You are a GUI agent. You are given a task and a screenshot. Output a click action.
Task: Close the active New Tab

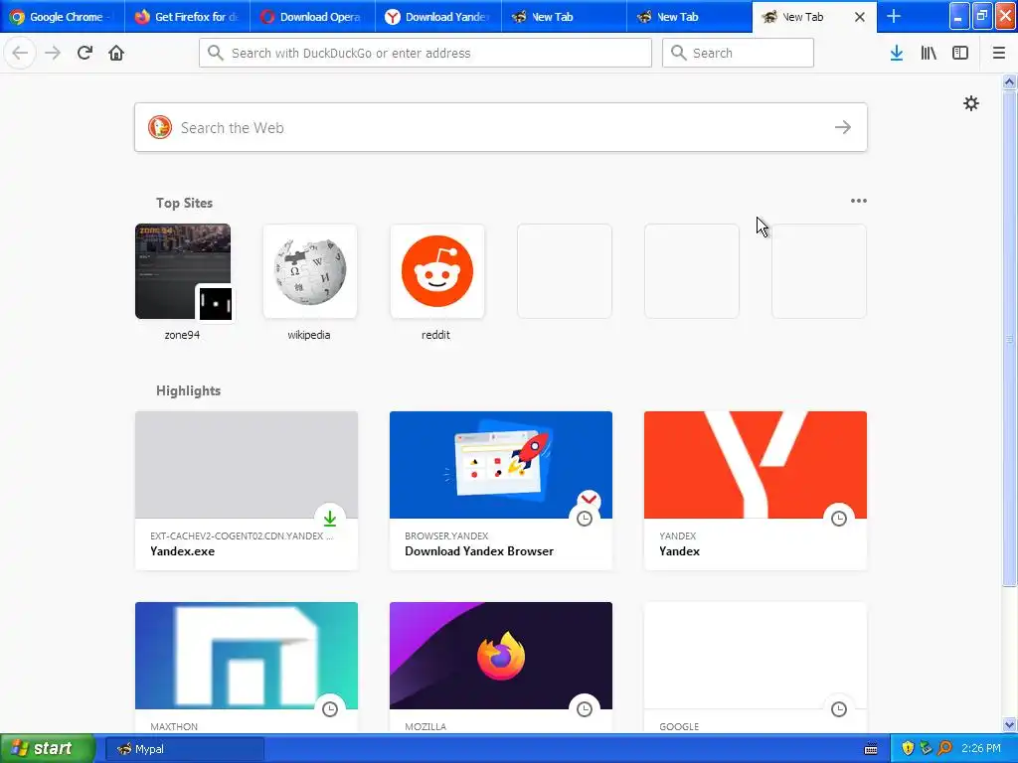pyautogui.click(x=860, y=17)
